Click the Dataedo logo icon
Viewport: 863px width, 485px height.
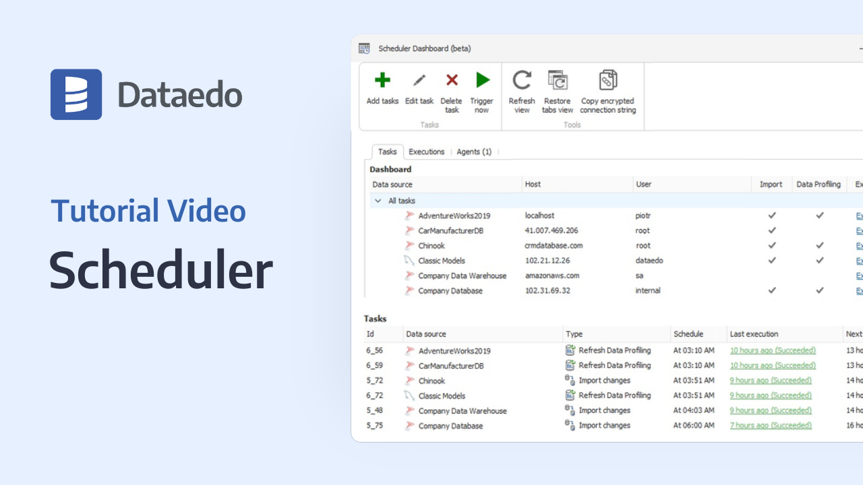[76, 94]
